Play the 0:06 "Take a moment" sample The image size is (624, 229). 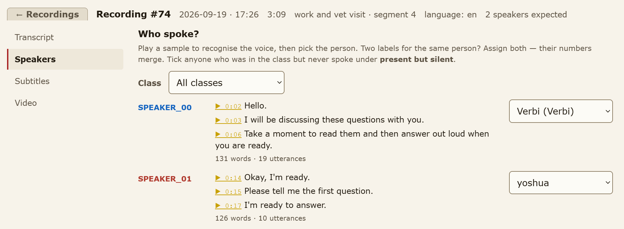click(x=228, y=134)
